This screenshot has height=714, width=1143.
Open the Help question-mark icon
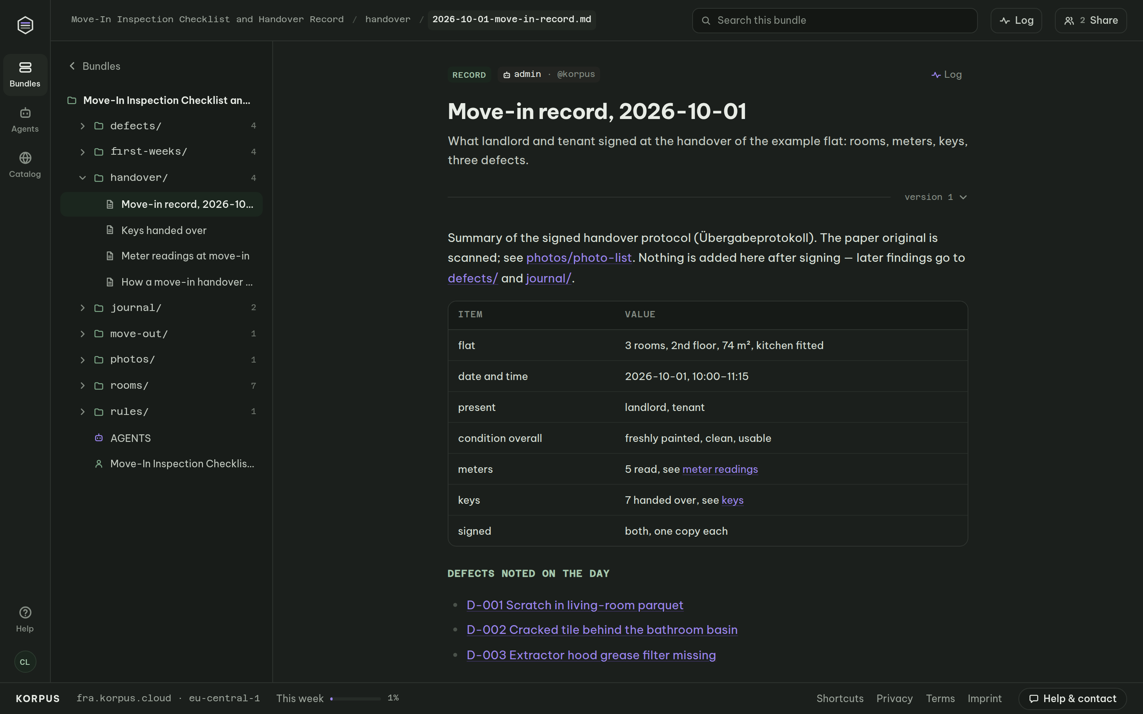click(25, 612)
